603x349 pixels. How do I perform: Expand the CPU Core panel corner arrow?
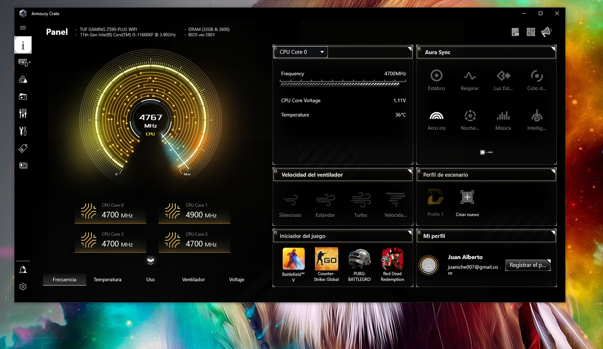point(409,49)
